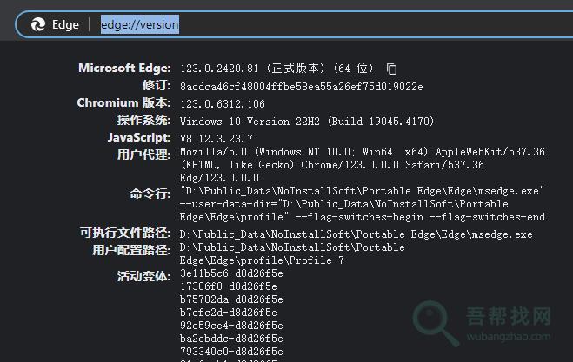
Task: Click the msedge.exe executable path value
Action: [x=356, y=234]
